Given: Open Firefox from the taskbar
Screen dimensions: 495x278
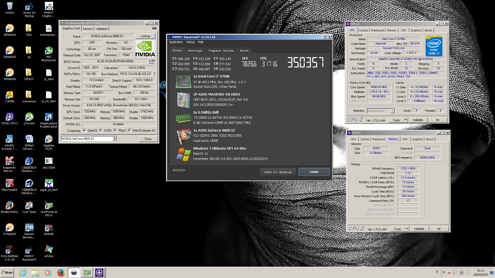Looking at the screenshot, I should click(61, 273).
